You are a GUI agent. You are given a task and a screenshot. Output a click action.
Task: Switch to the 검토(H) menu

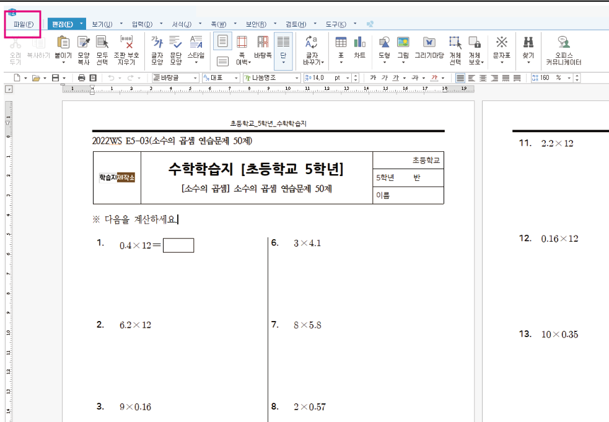(296, 24)
